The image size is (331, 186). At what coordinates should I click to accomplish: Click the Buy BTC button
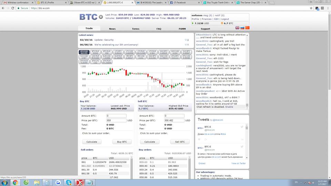point(122,142)
